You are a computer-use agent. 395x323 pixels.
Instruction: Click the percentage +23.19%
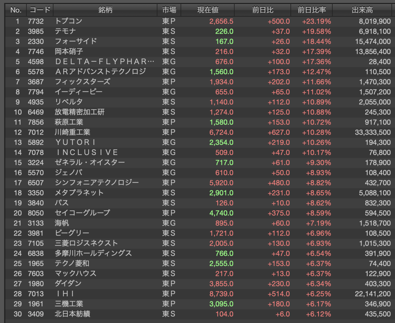pyautogui.click(x=316, y=21)
